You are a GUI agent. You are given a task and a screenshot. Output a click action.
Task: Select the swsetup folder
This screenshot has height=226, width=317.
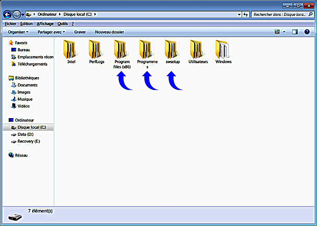click(x=173, y=52)
